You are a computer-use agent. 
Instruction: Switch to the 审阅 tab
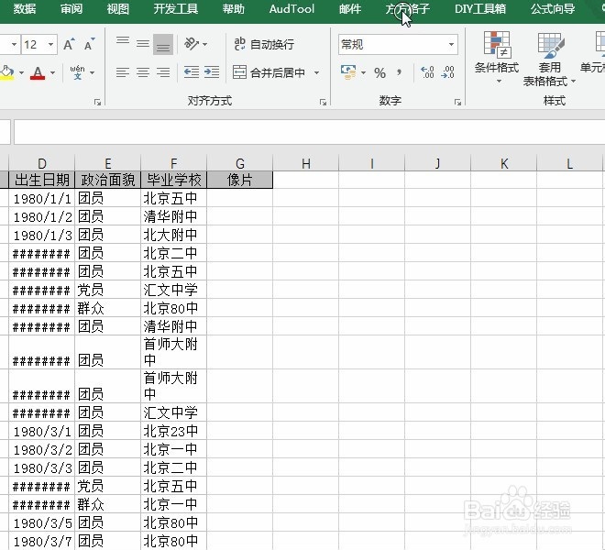tap(71, 8)
